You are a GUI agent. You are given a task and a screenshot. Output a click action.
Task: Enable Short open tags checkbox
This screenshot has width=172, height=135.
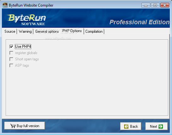click(x=11, y=59)
